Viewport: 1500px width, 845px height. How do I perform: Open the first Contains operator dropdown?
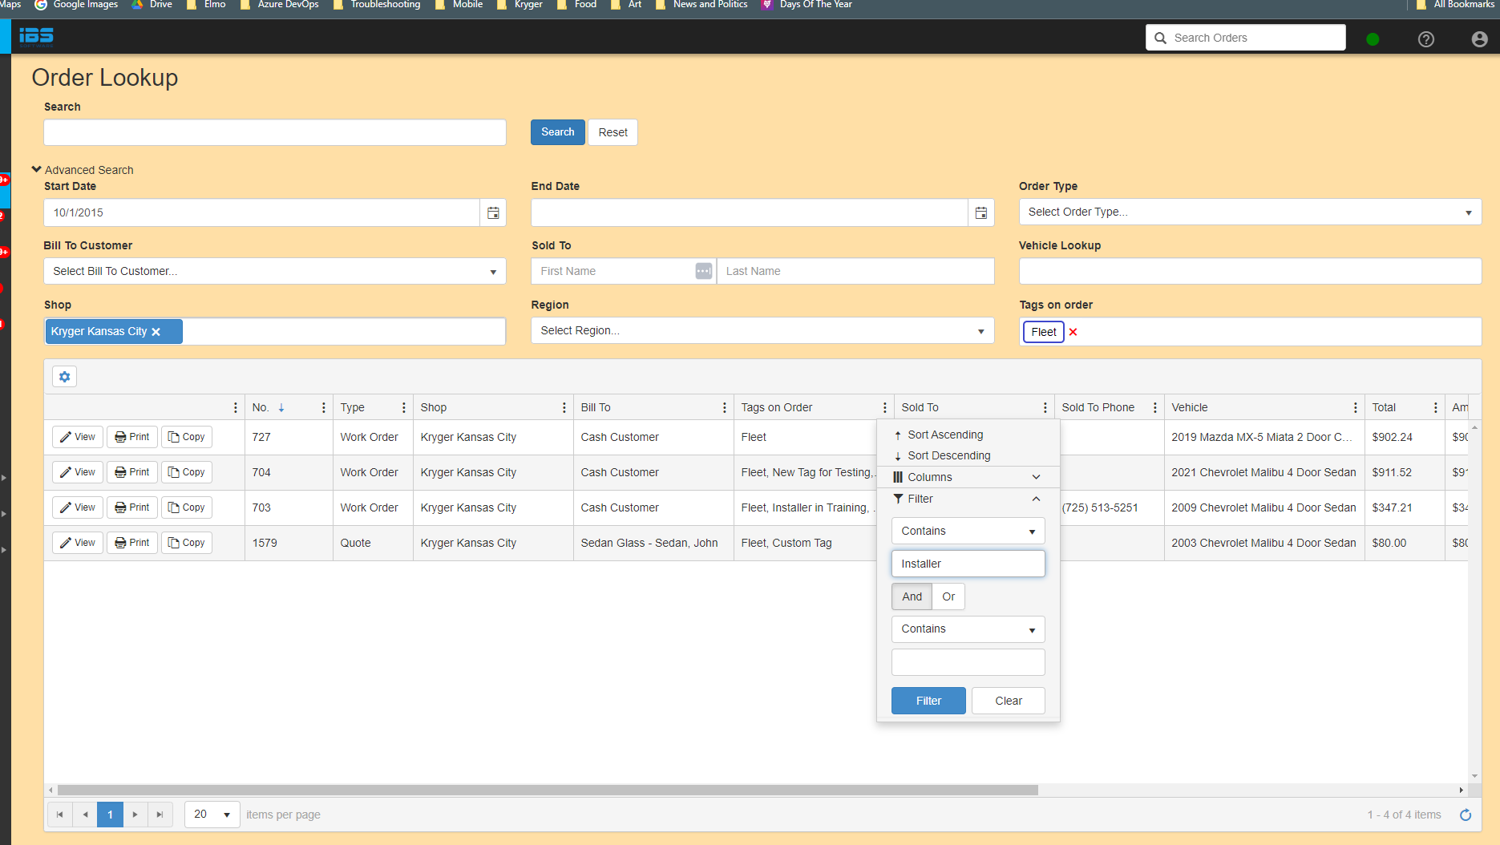(x=968, y=531)
